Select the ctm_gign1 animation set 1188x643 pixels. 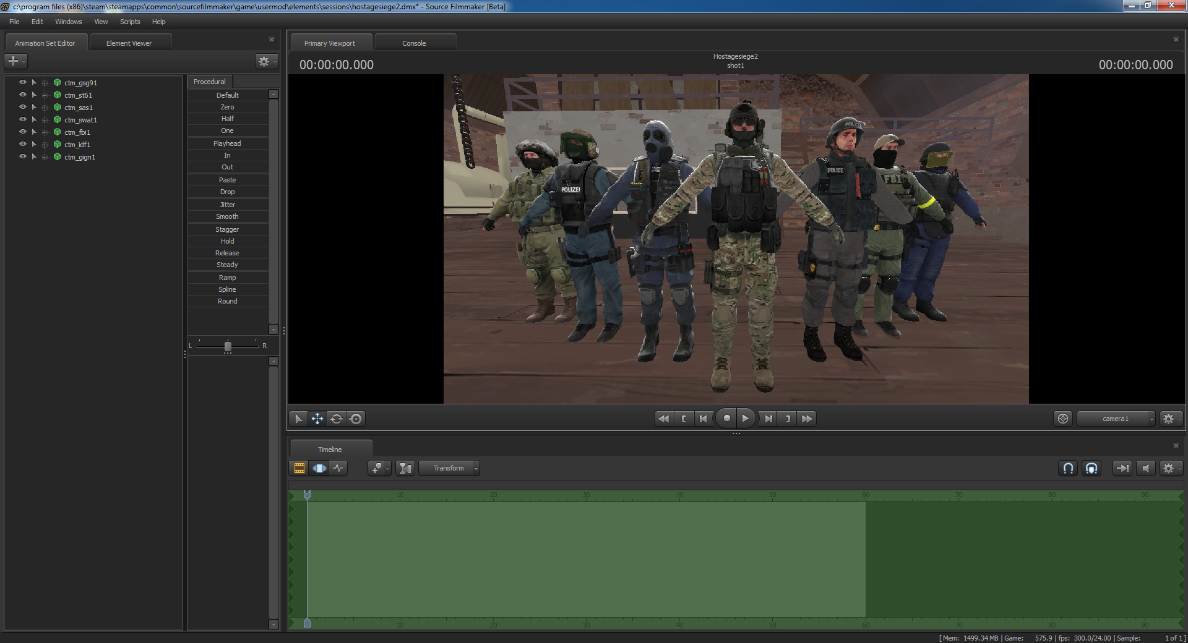pyautogui.click(x=80, y=157)
